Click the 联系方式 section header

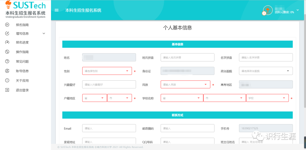pyautogui.click(x=177, y=115)
